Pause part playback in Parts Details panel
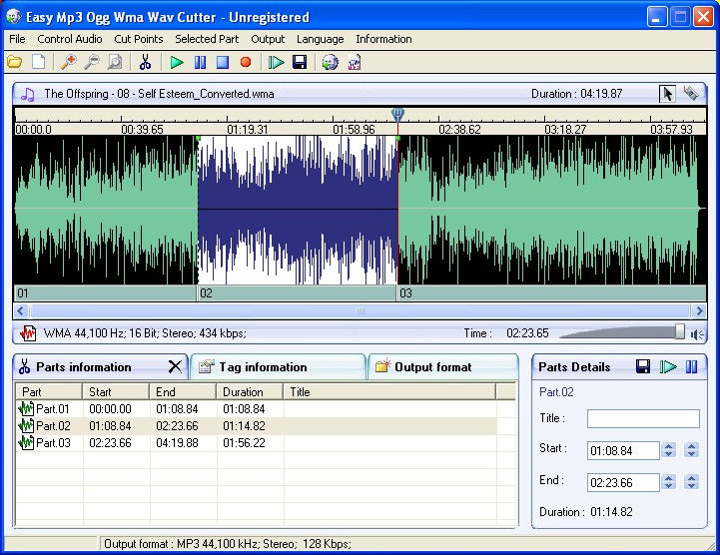 (x=691, y=366)
